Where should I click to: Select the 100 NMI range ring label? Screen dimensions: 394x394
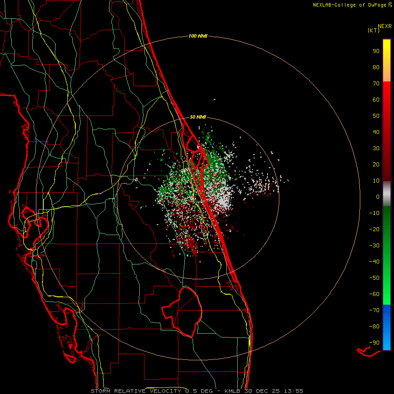point(198,36)
